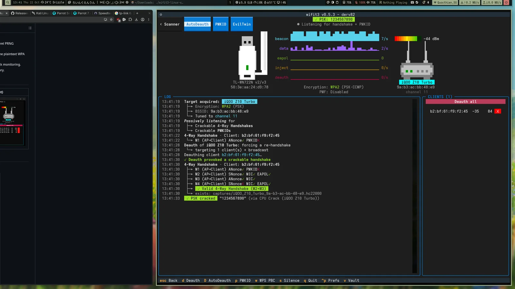Open the README outline list icon in browser

pyautogui.click(x=30, y=28)
